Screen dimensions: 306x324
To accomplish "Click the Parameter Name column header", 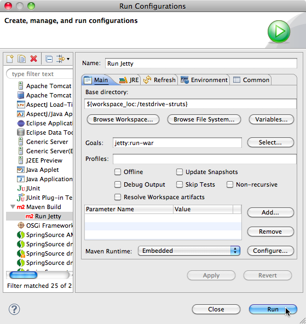I will click(x=129, y=209).
